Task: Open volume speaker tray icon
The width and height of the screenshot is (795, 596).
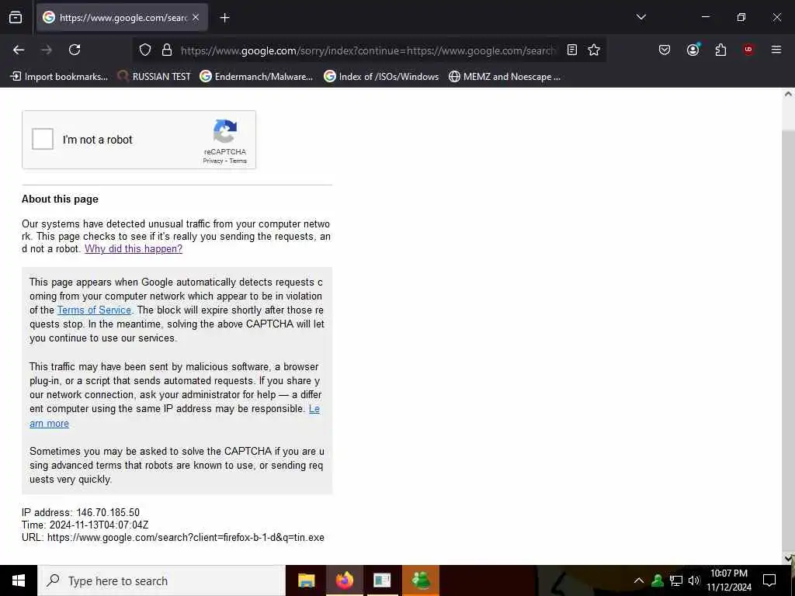Action: [694, 580]
